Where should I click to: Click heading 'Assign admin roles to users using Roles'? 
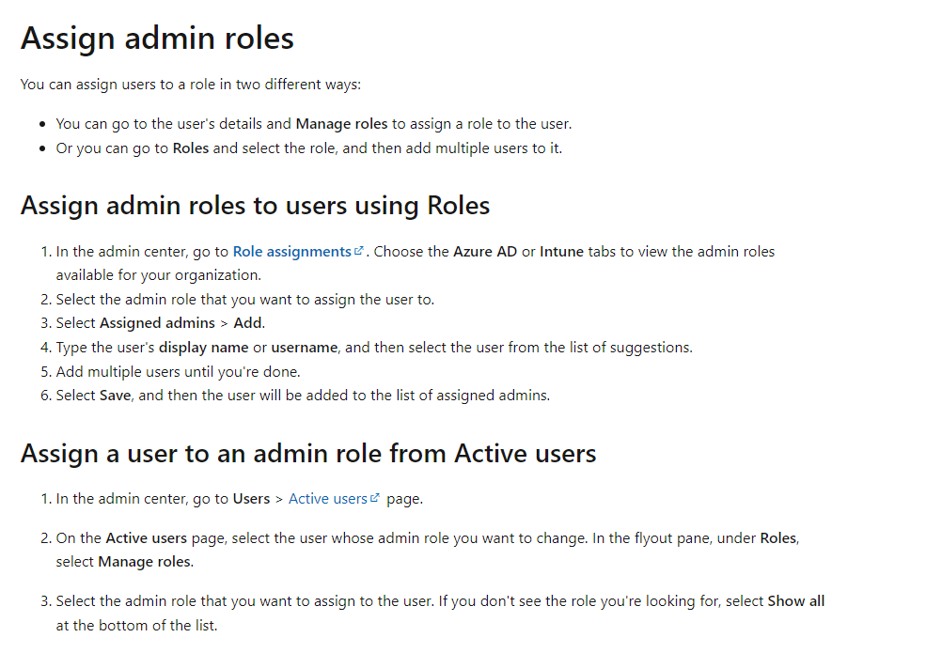[x=255, y=206]
